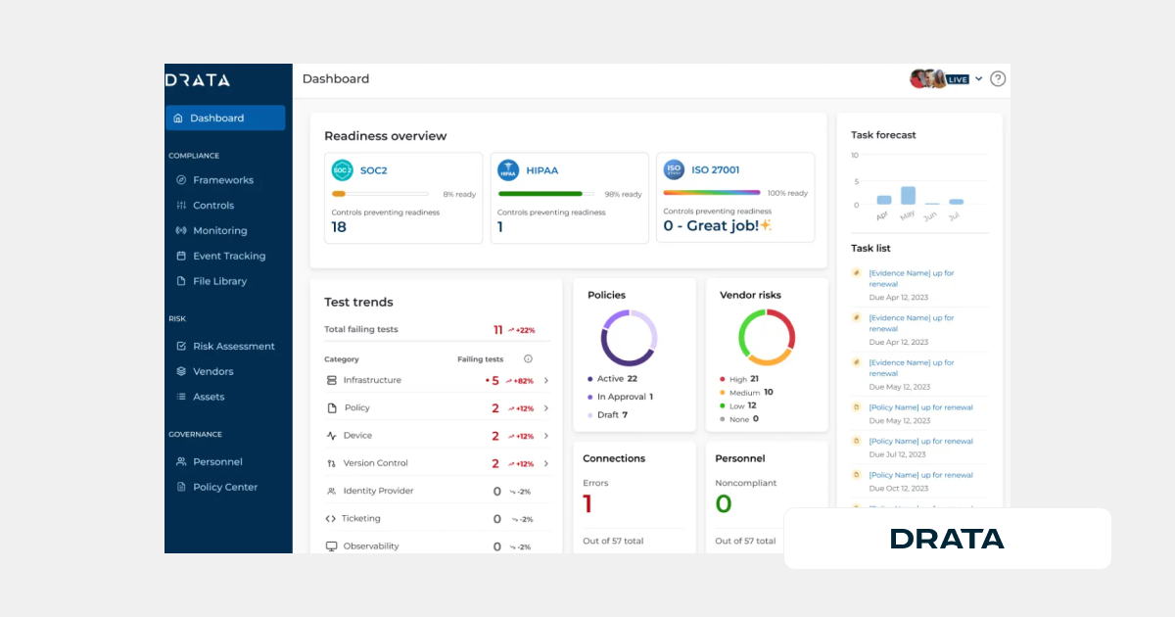Click the Vendors layers icon
Image resolution: width=1175 pixels, height=617 pixels.
click(181, 371)
